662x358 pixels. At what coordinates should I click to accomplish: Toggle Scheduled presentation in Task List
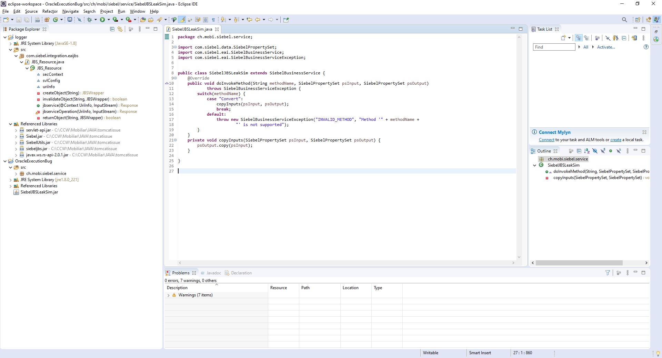[586, 38]
